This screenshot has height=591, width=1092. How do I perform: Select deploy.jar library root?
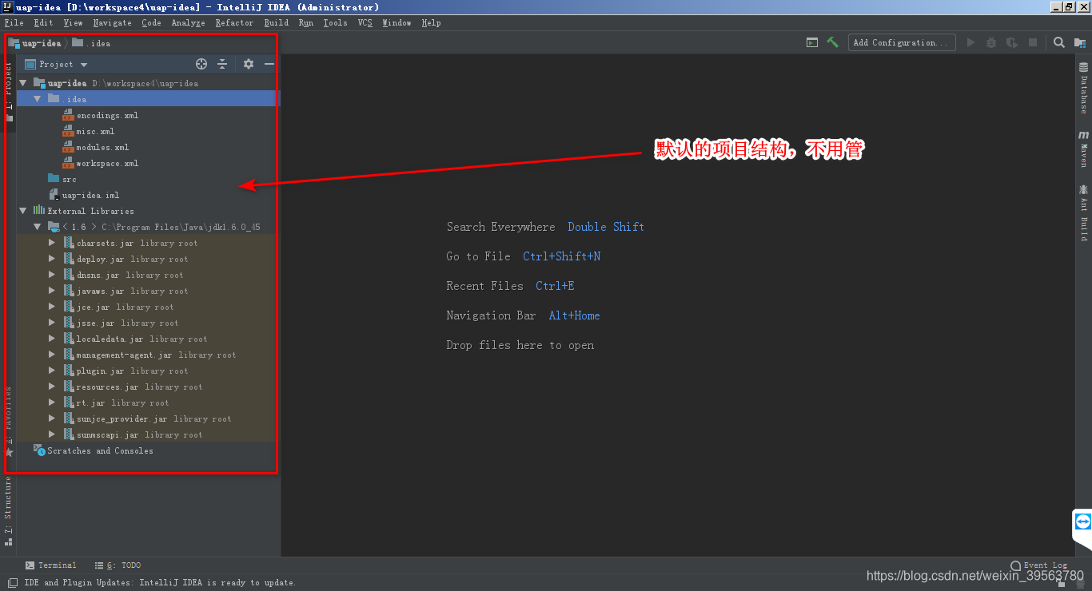click(132, 259)
